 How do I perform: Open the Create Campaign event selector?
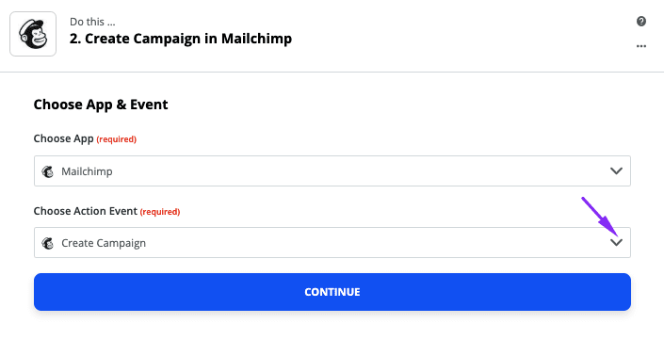pos(332,243)
